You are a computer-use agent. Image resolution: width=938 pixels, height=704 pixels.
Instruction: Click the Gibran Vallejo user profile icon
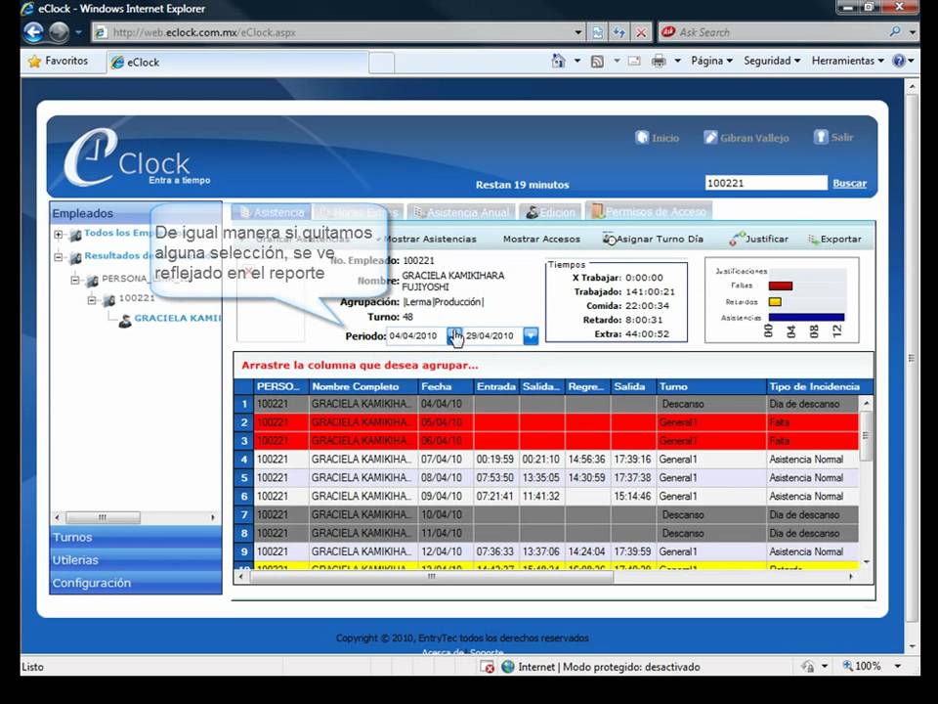click(710, 137)
